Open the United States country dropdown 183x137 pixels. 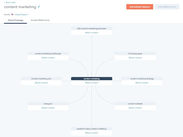[x=22, y=15]
